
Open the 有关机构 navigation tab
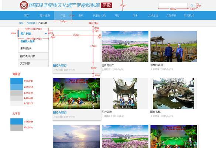click(189, 16)
